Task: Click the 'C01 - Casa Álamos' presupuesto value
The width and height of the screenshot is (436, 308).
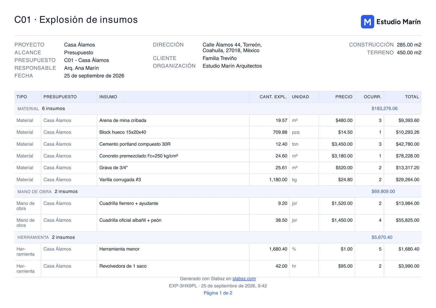Action: click(86, 60)
